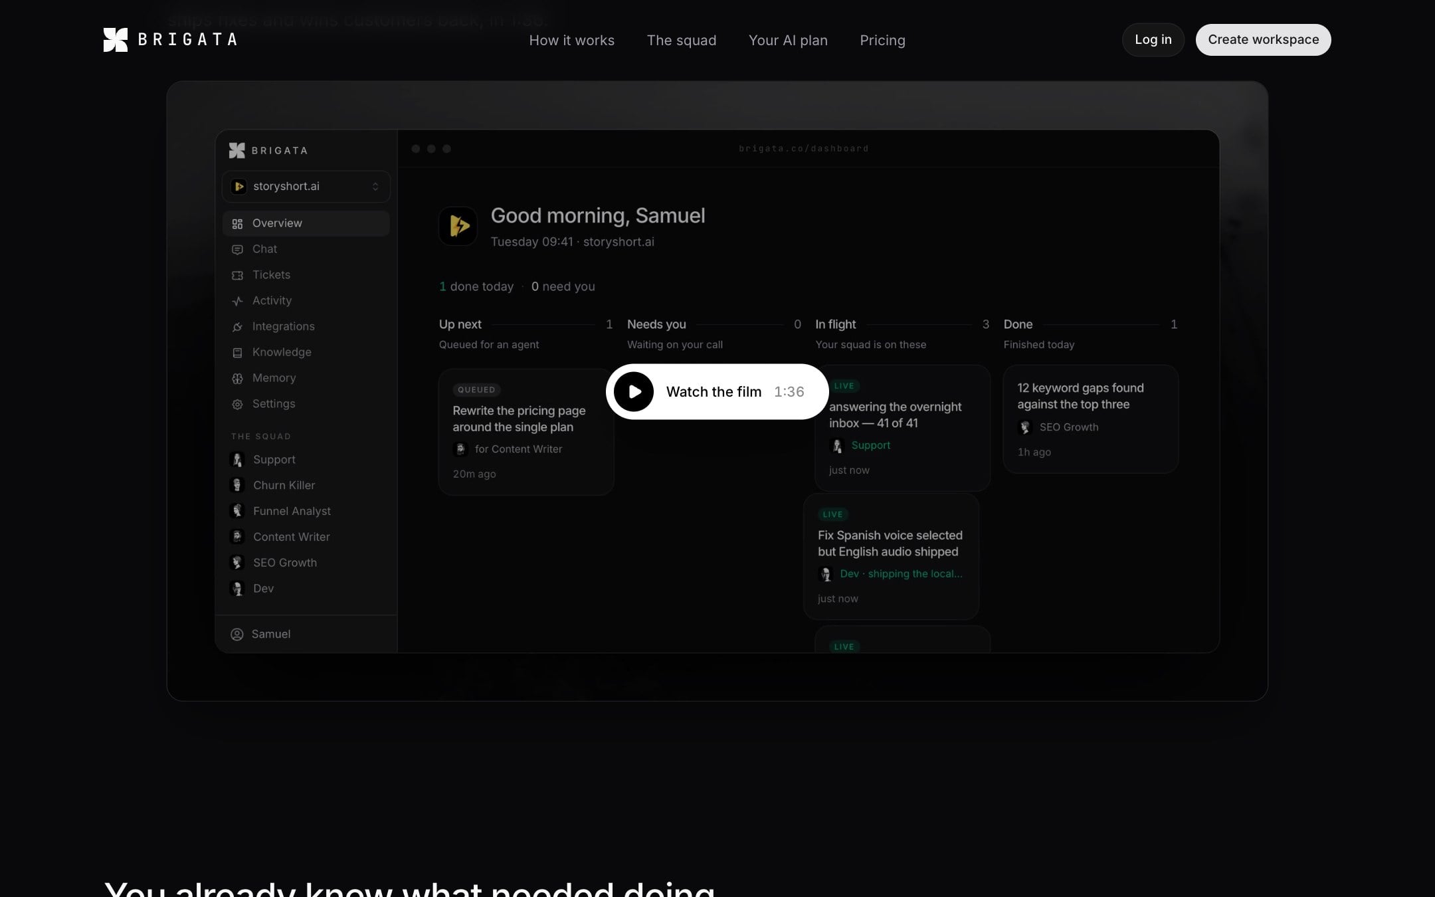Click the Create workspace button
The width and height of the screenshot is (1435, 897).
point(1263,40)
